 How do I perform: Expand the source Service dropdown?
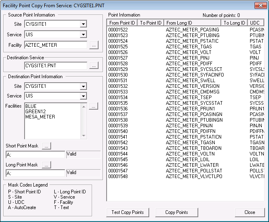(x=83, y=35)
